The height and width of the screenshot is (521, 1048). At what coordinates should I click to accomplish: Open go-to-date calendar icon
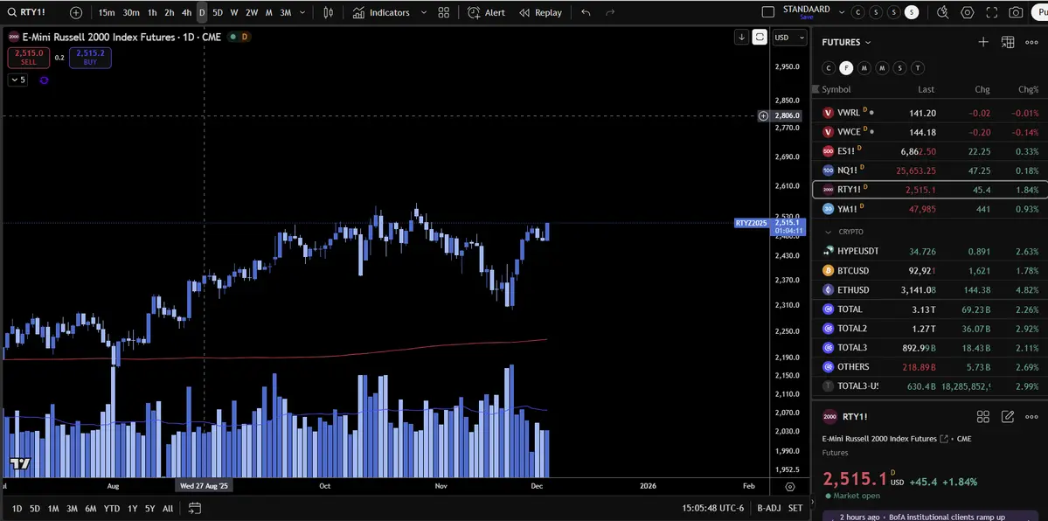click(x=195, y=508)
